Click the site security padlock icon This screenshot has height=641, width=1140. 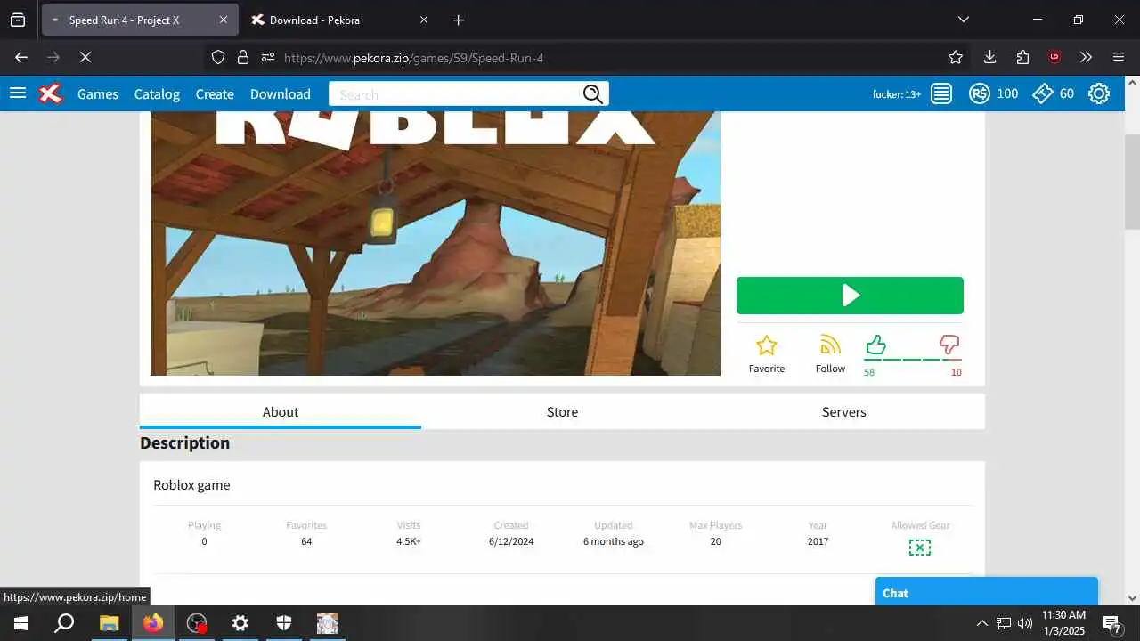243,57
